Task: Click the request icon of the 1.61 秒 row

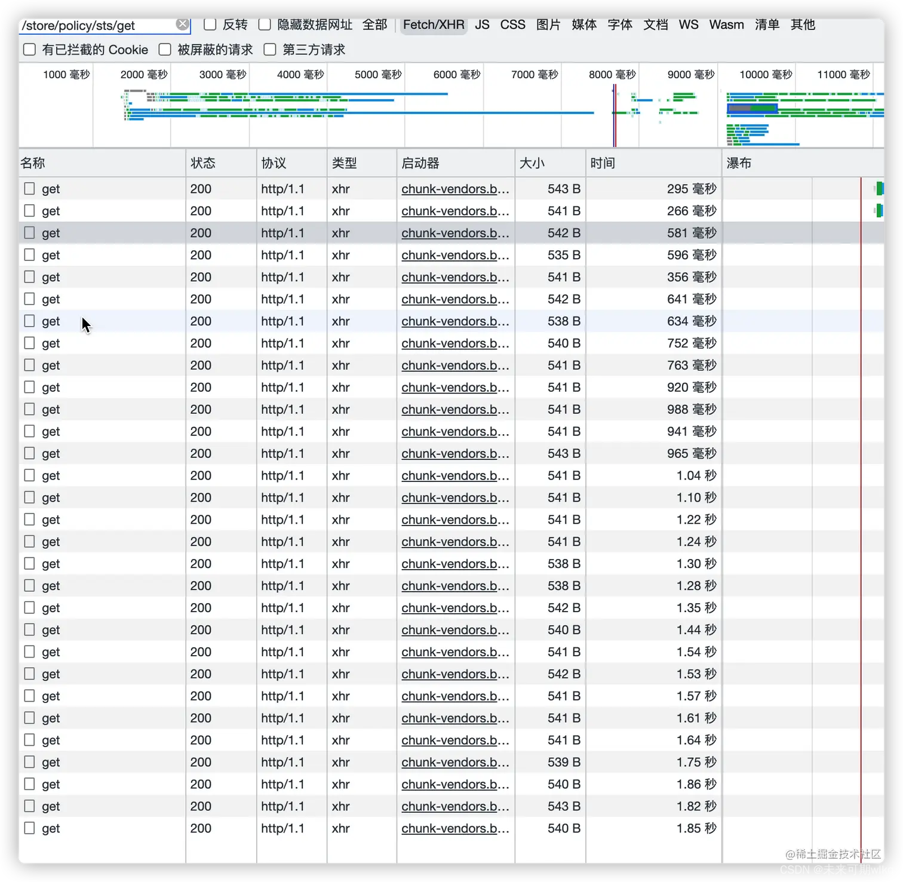Action: [29, 718]
